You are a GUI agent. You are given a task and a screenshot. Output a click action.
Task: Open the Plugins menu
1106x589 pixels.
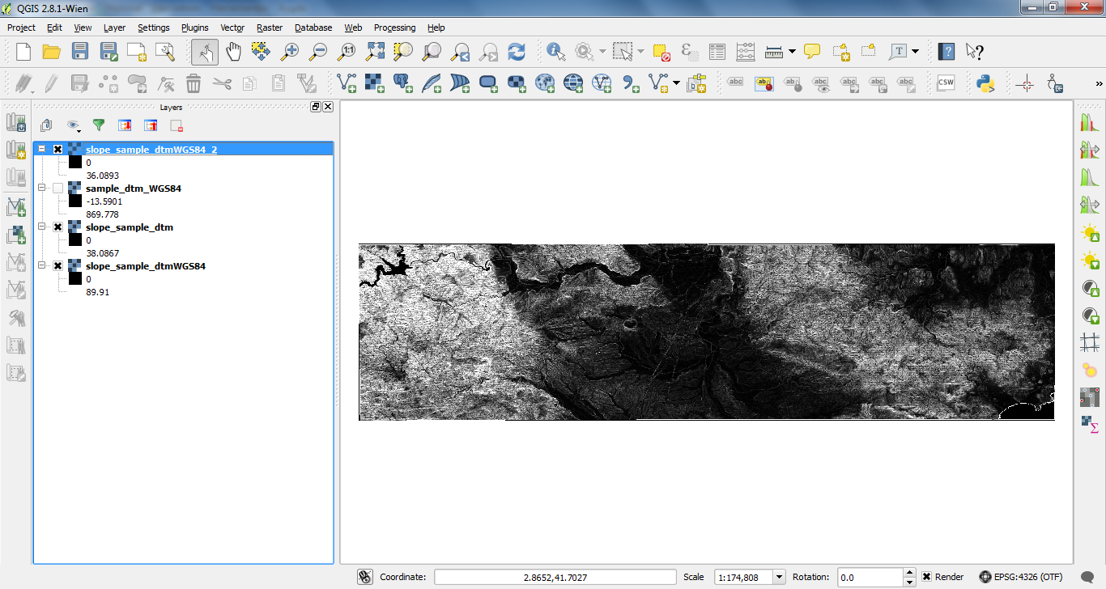tap(194, 28)
